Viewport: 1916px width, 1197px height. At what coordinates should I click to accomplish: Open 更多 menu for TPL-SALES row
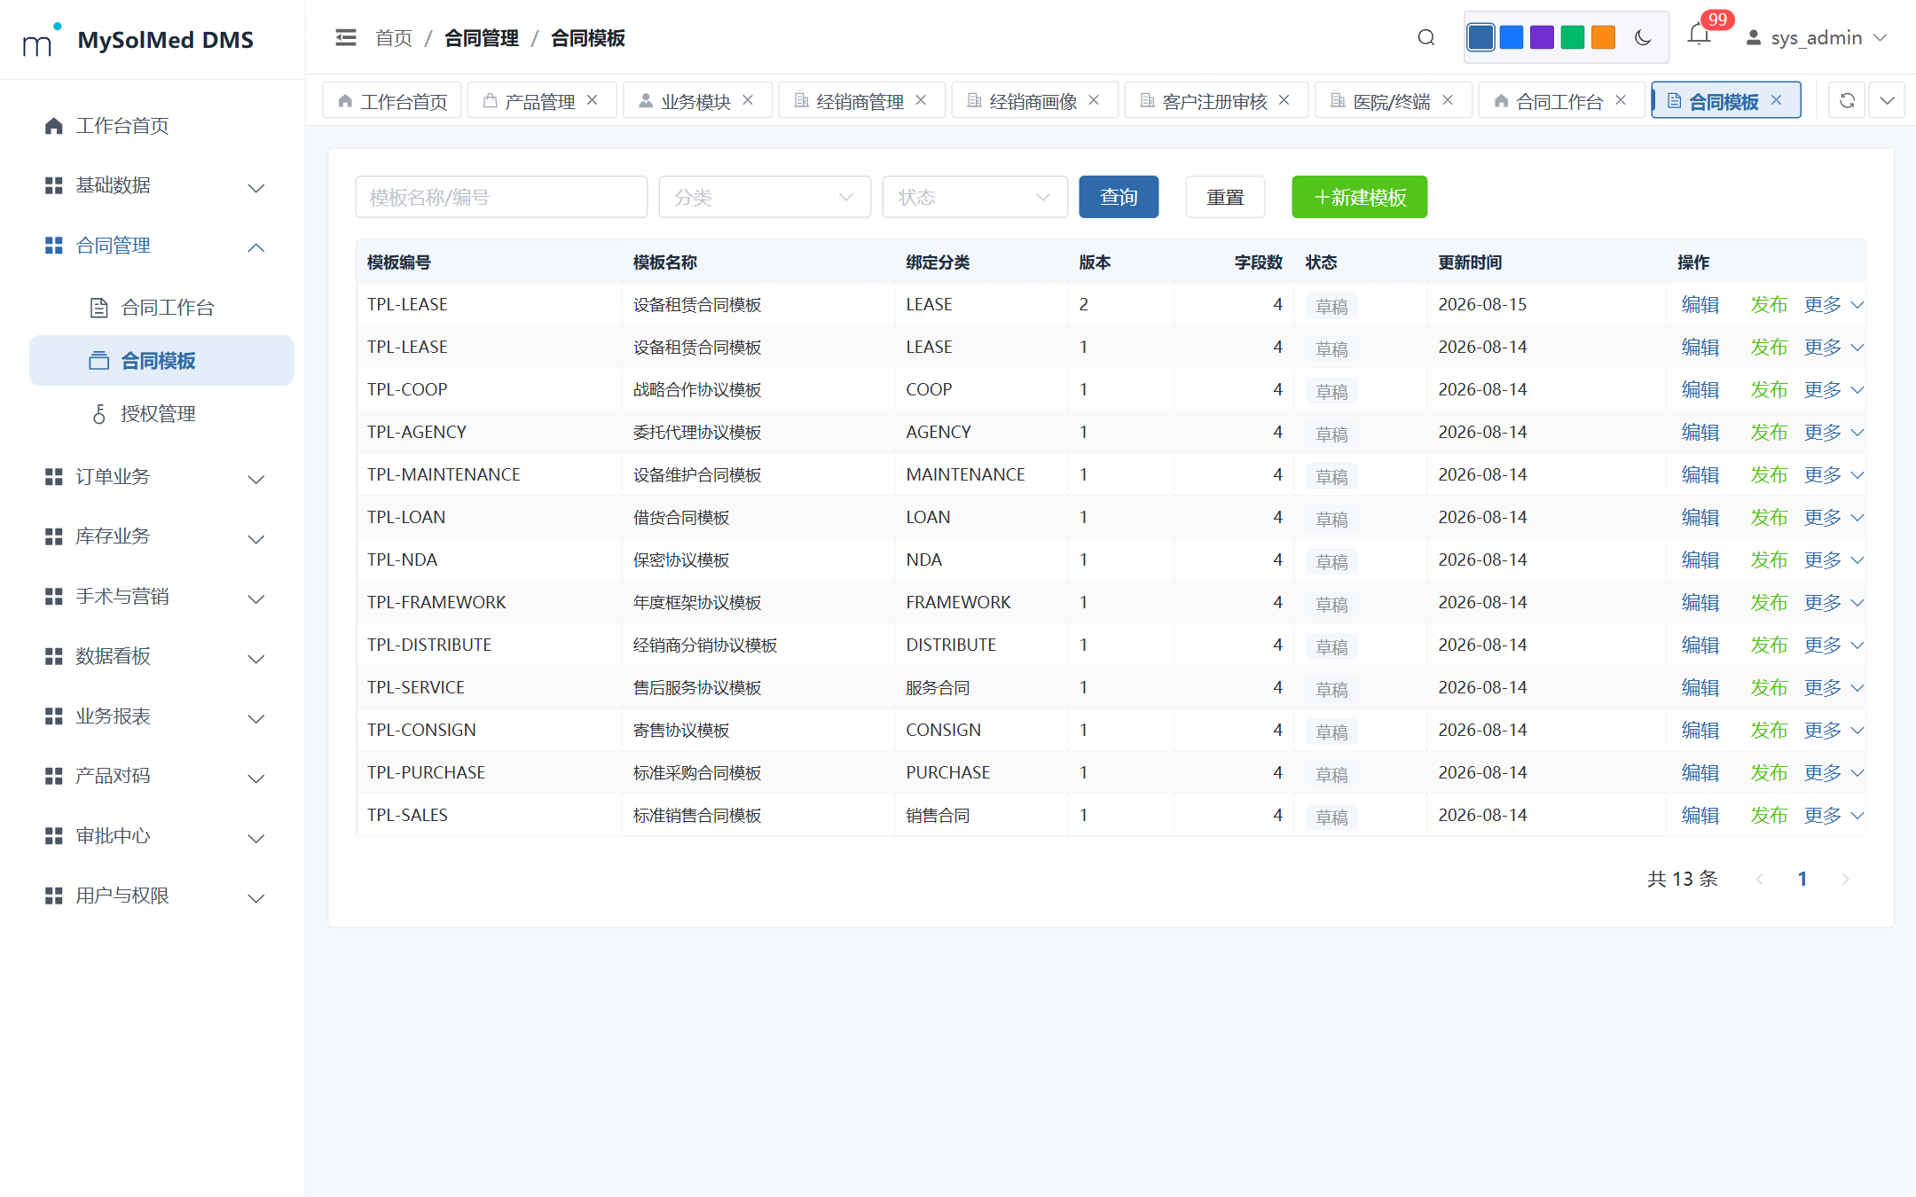click(1834, 816)
